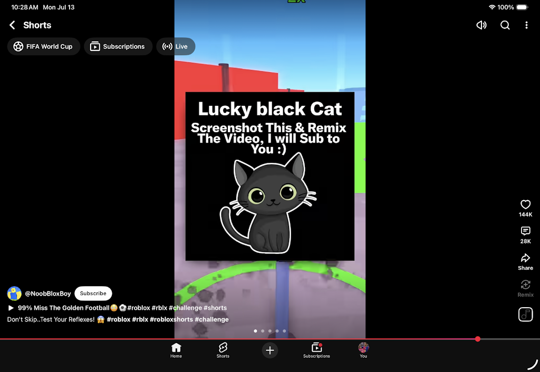Go to the Home tab
The width and height of the screenshot is (540, 372).
[x=176, y=350]
